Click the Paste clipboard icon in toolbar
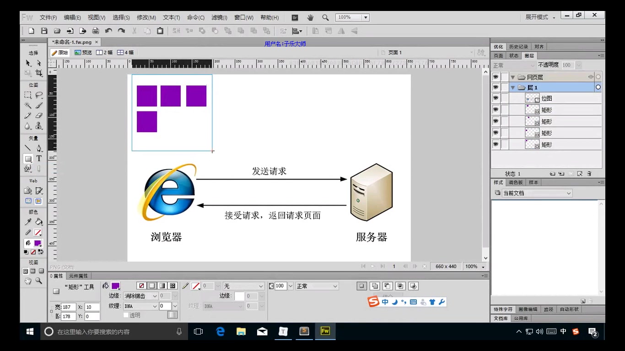This screenshot has width=625, height=351. coord(160,31)
